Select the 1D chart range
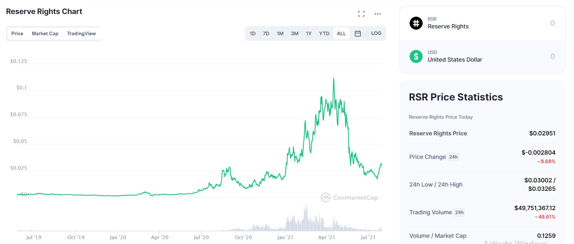Image resolution: width=574 pixels, height=244 pixels. coord(252,33)
